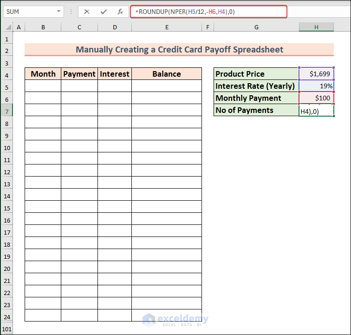The height and width of the screenshot is (335, 351).
Task: Click the 'Interest' table header cell
Action: pos(115,74)
